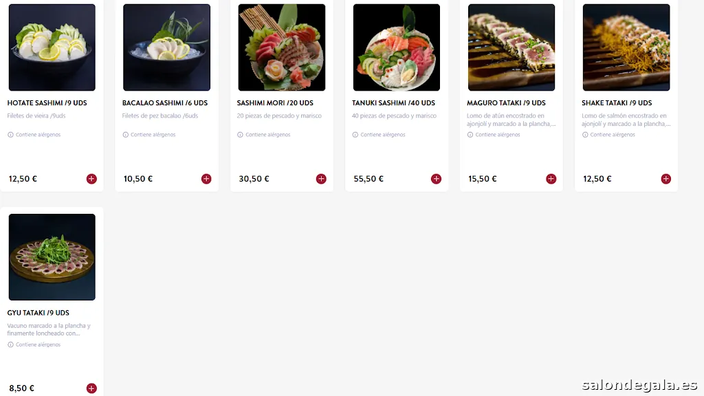
Task: Show allergen info for Sashimi Mori
Action: pos(264,135)
